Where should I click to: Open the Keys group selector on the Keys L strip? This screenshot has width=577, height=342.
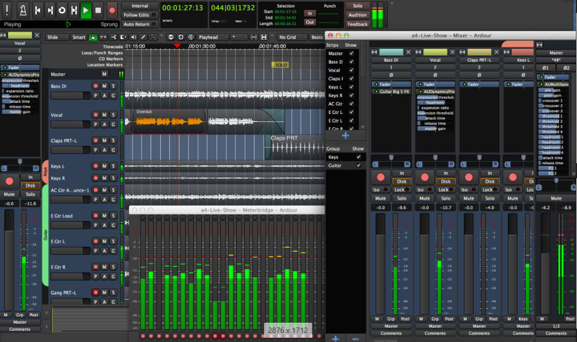(523, 319)
